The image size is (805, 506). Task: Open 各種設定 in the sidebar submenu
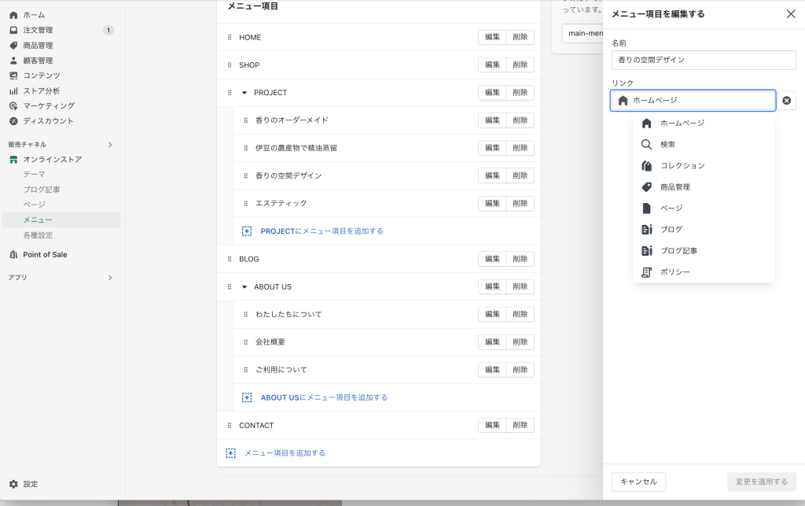pyautogui.click(x=38, y=235)
